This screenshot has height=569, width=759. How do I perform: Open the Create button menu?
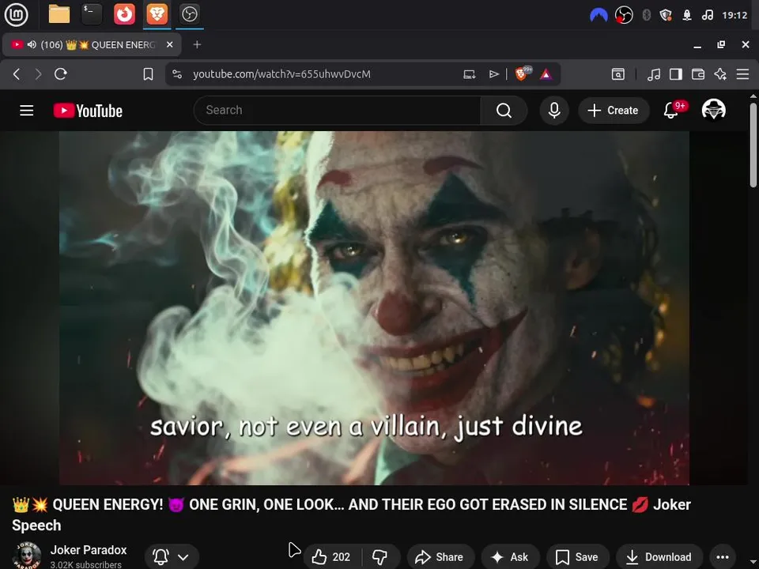[614, 111]
